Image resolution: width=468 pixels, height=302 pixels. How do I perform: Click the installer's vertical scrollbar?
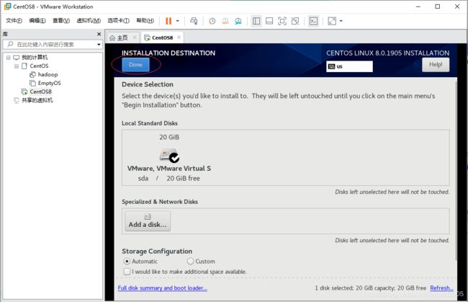(x=456, y=170)
